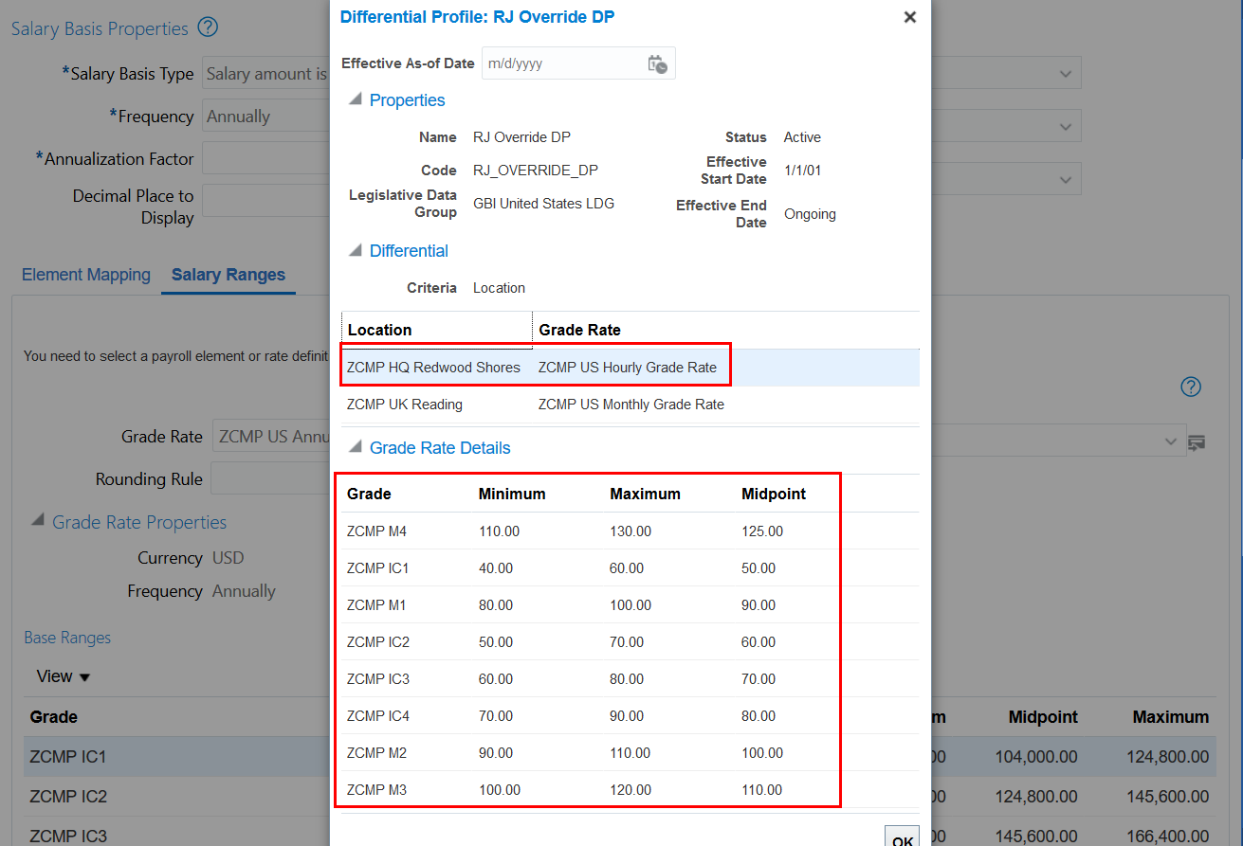Open the dropdown arrow on the Salary Basis Type row
1243x846 pixels.
pos(1066,74)
